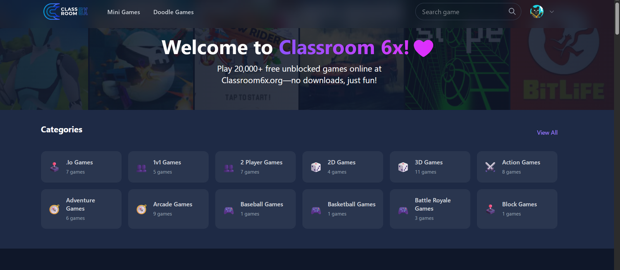The height and width of the screenshot is (270, 620).
Task: Open the Action Games category title
Action: pos(521,162)
